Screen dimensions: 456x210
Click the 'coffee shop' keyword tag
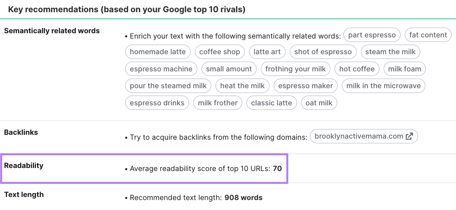[220, 52]
